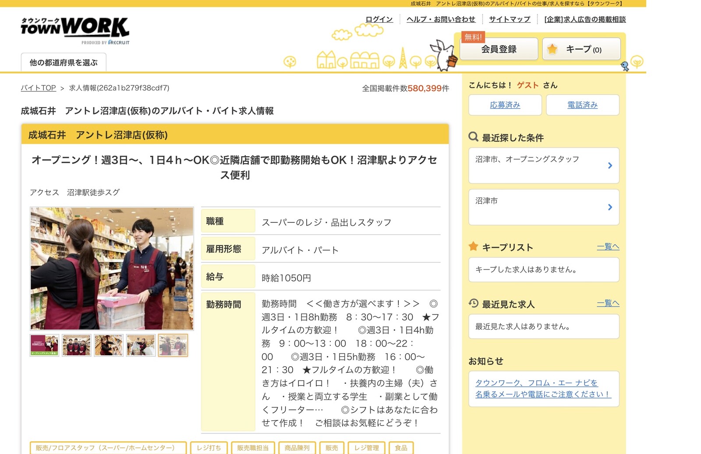Click the 成城石井 アントレ沼津店(仮称) yellow header

click(235, 135)
